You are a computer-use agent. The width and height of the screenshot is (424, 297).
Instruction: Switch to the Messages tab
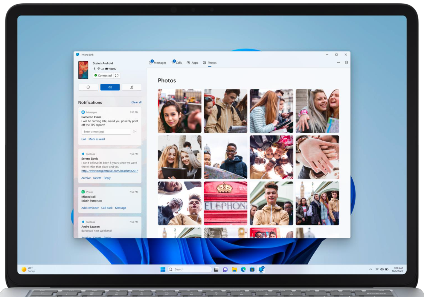[158, 63]
